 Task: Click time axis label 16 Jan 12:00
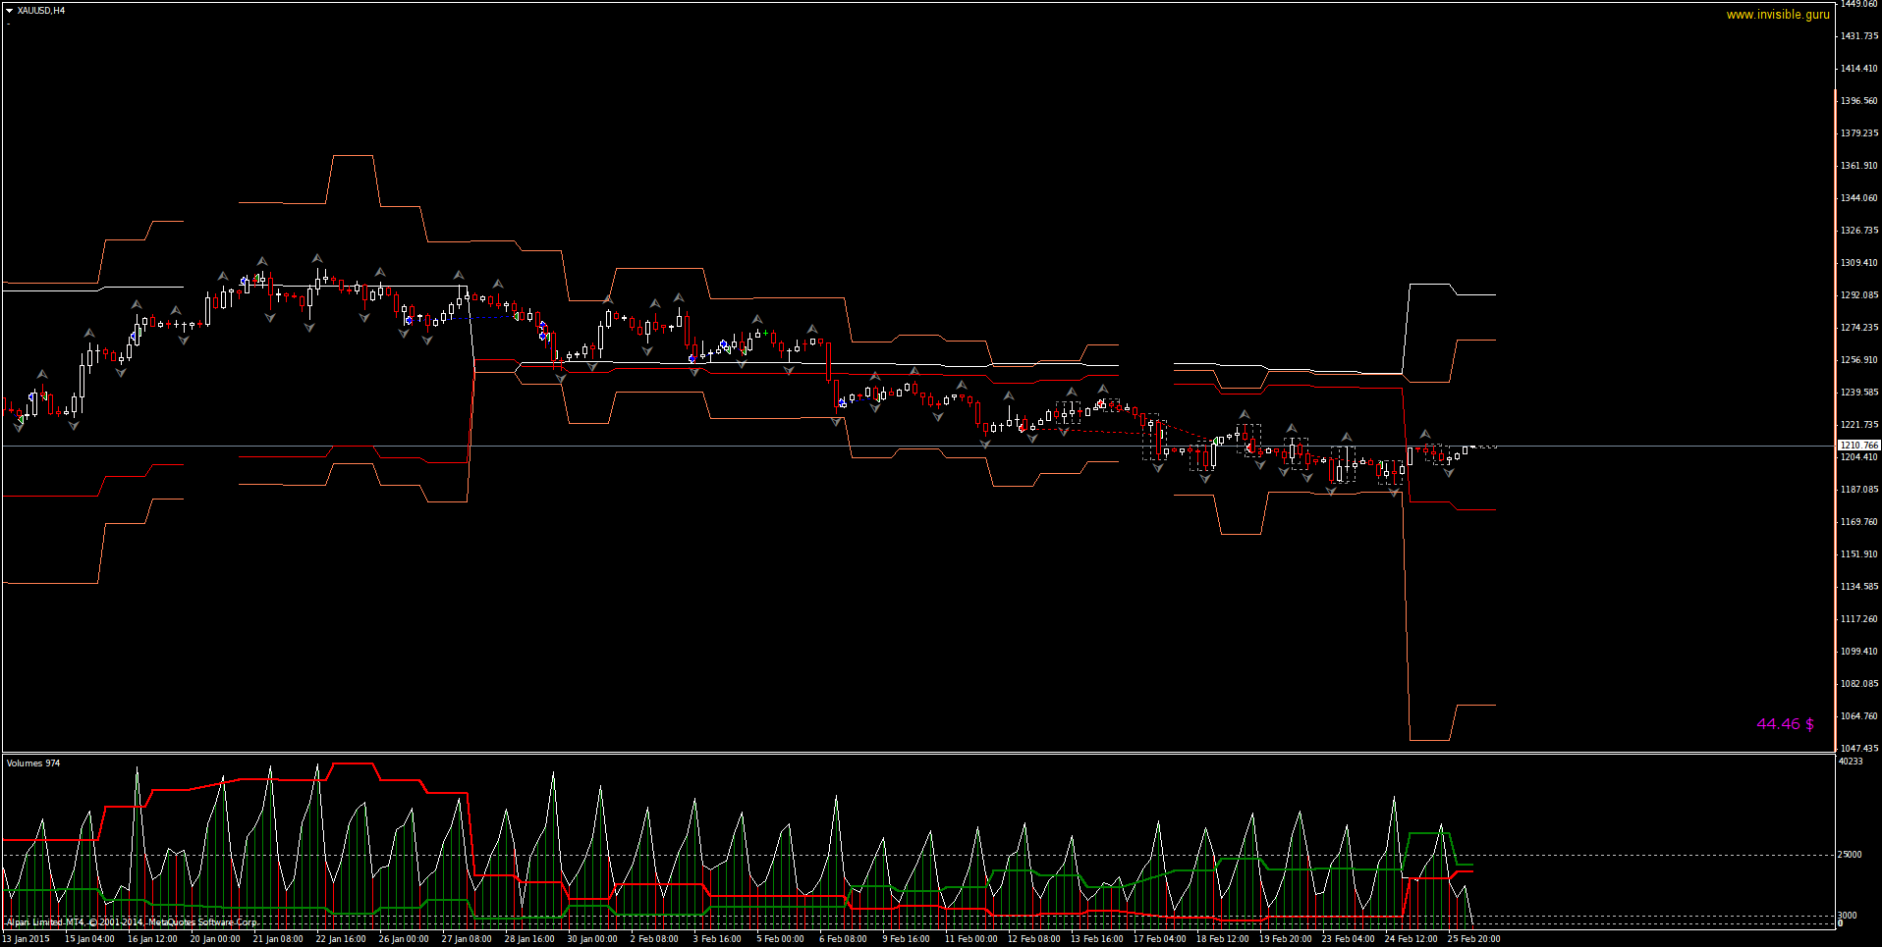pyautogui.click(x=152, y=939)
